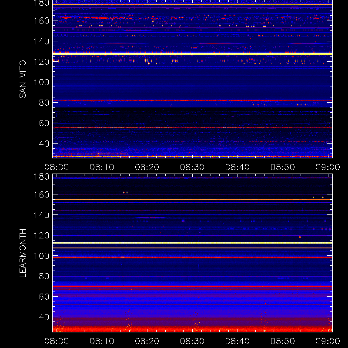Image resolution: width=348 pixels, height=348 pixels.
Task: Pick the 08:00 time label under Learmonth plot
Action: coord(57,341)
